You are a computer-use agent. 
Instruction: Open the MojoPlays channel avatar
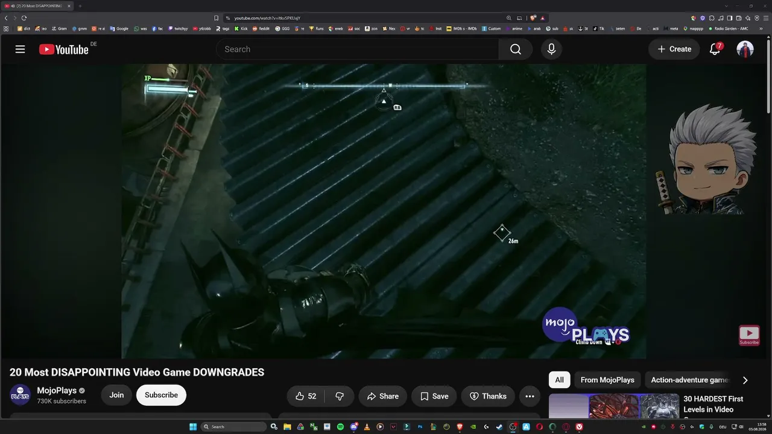tap(21, 395)
